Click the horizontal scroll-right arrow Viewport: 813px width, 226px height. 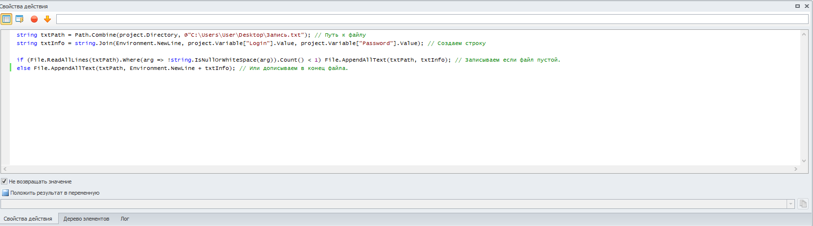(x=796, y=169)
